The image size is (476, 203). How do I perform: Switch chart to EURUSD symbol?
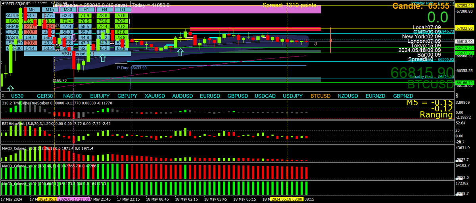coord(210,96)
